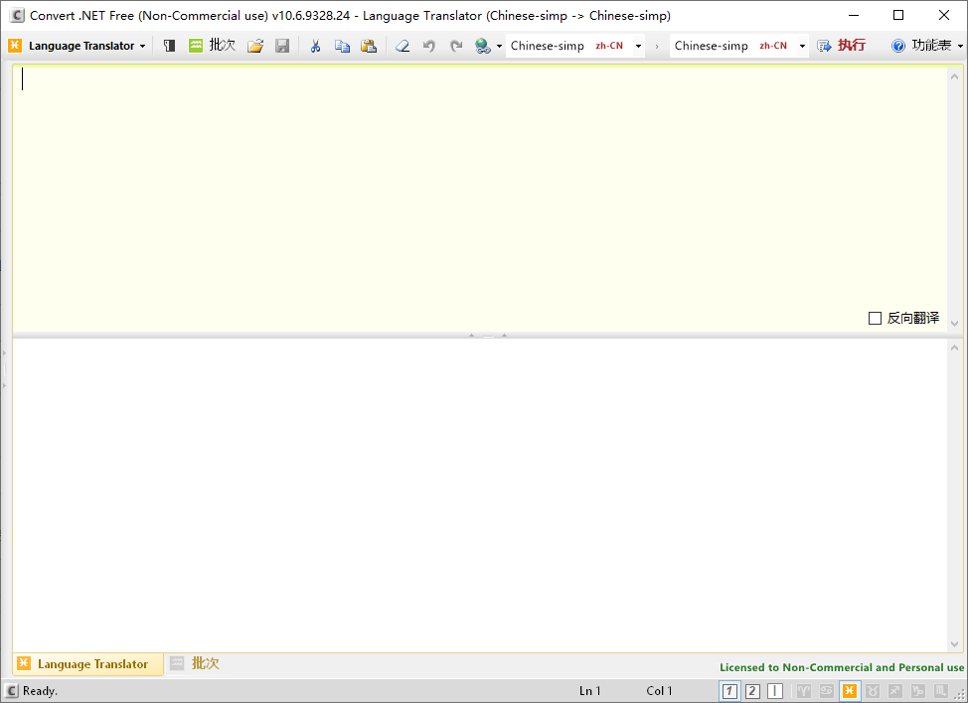Enable the 反向翻译 checkbox
This screenshot has width=968, height=703.
click(875, 318)
